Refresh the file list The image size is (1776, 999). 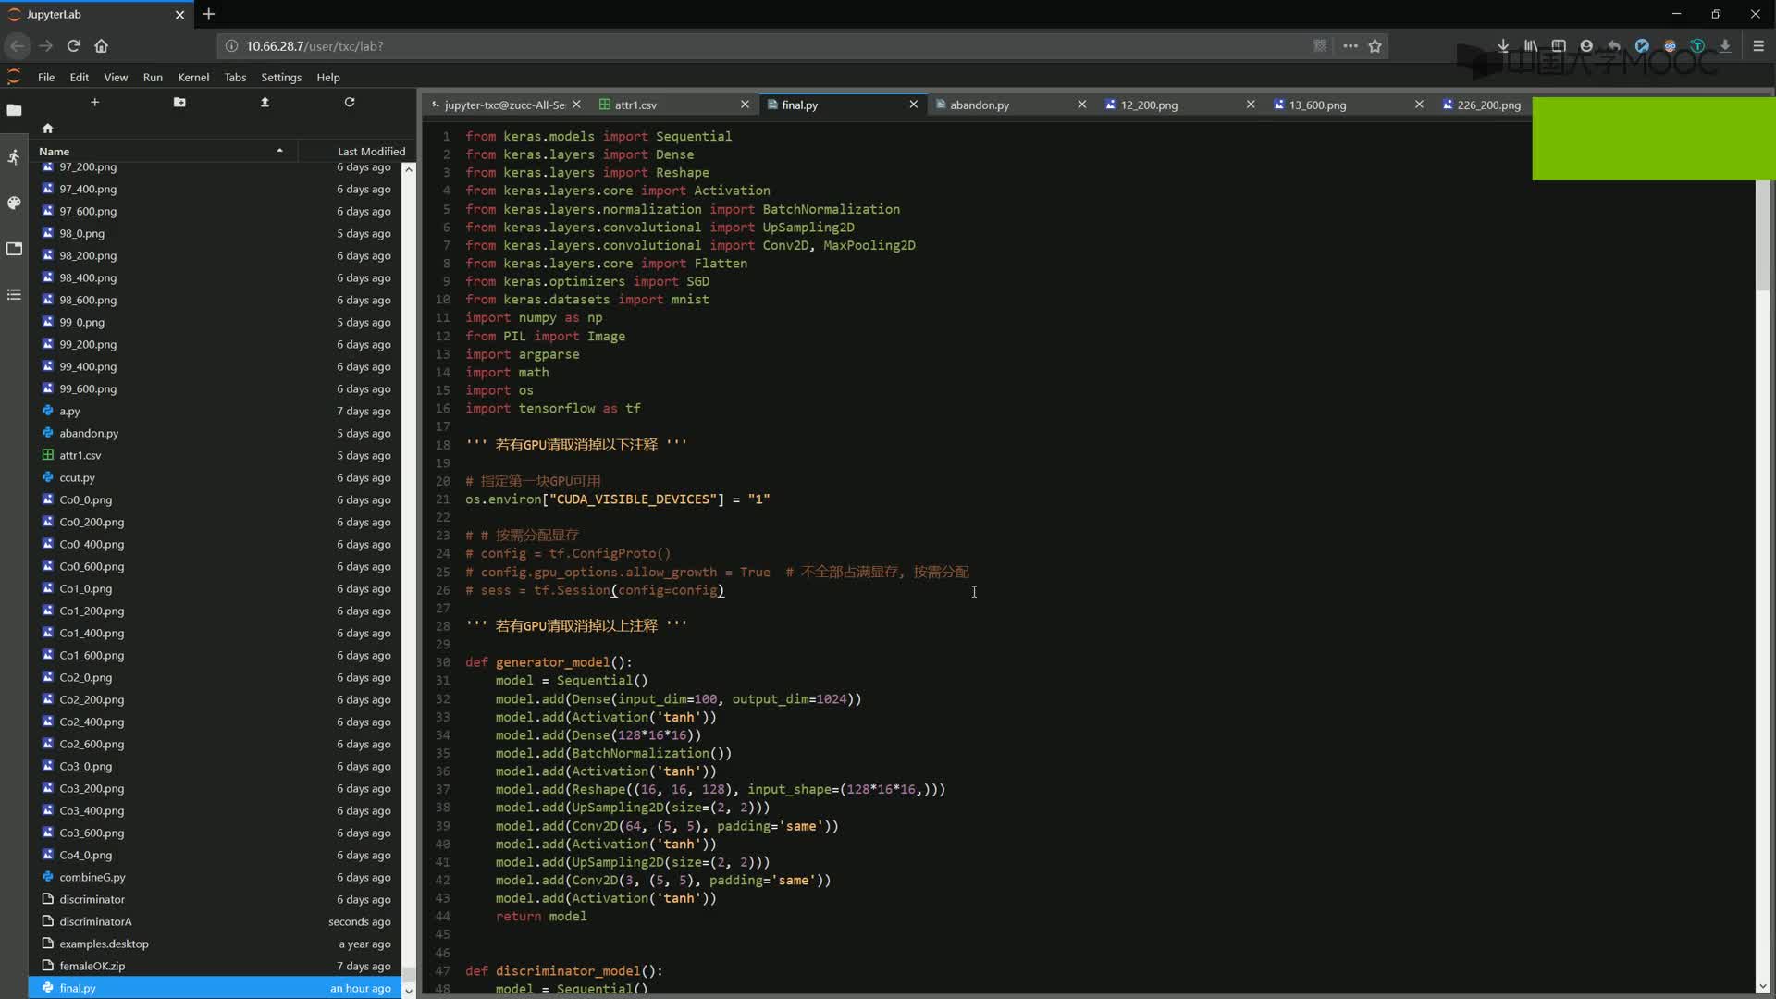tap(350, 102)
